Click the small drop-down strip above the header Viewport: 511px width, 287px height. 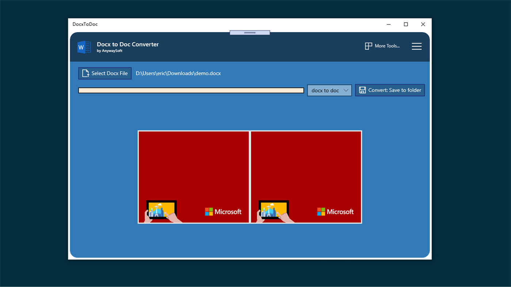(x=249, y=32)
